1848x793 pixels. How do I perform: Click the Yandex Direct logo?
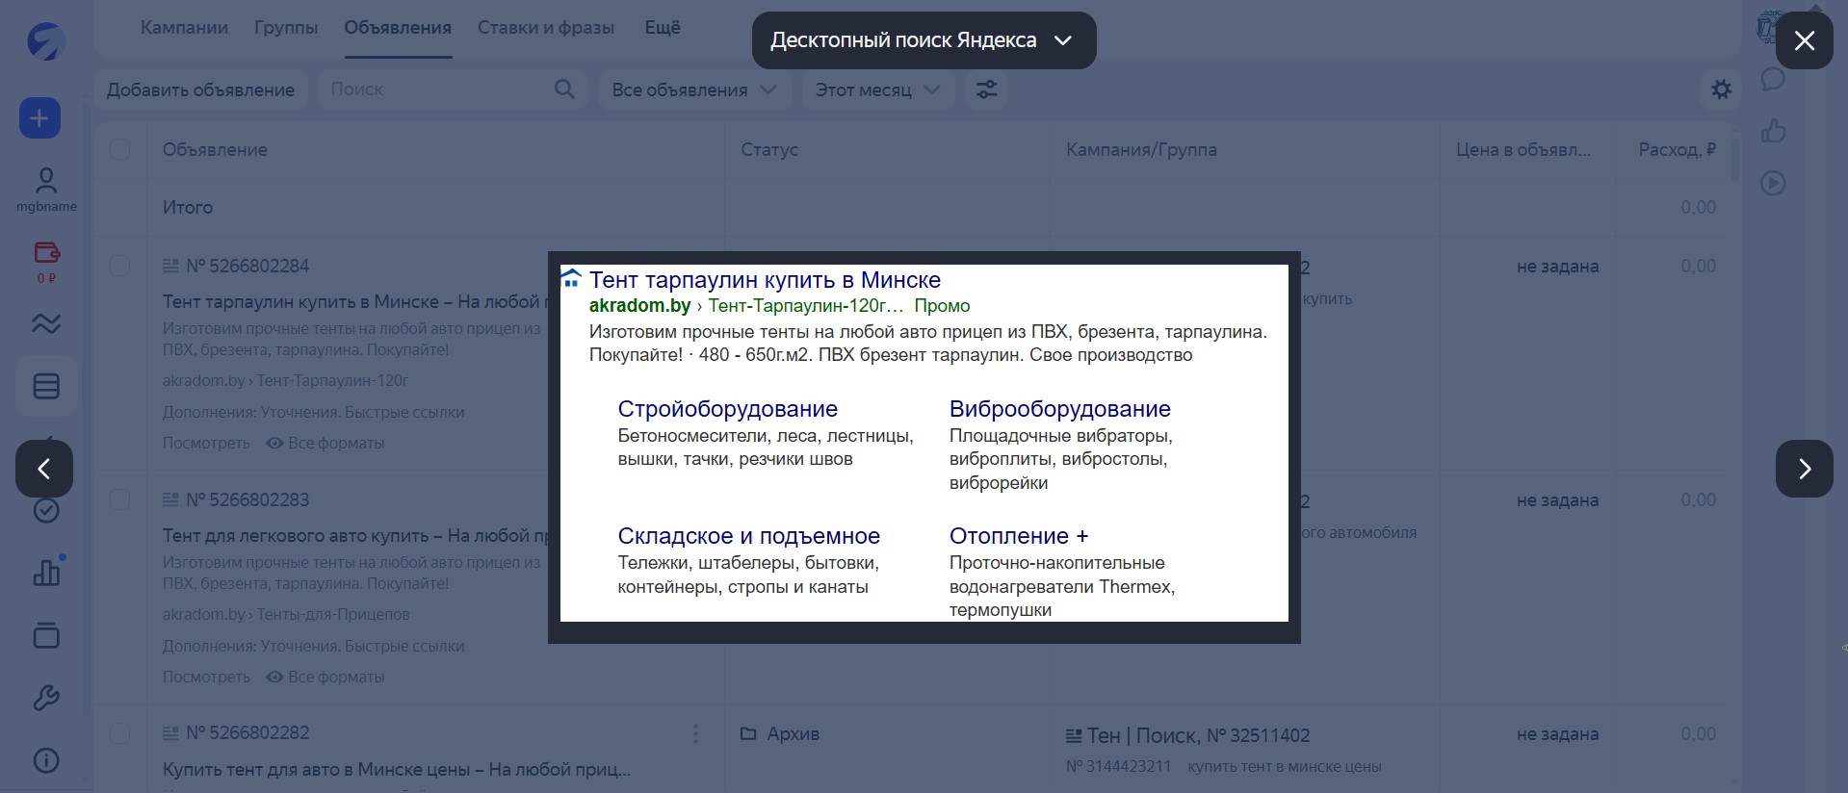coord(45,41)
